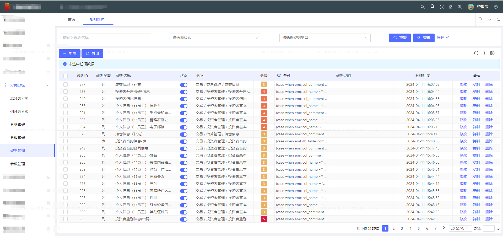This screenshot has width=503, height=236.
Task: Open the language translation icon
Action: [459, 7]
